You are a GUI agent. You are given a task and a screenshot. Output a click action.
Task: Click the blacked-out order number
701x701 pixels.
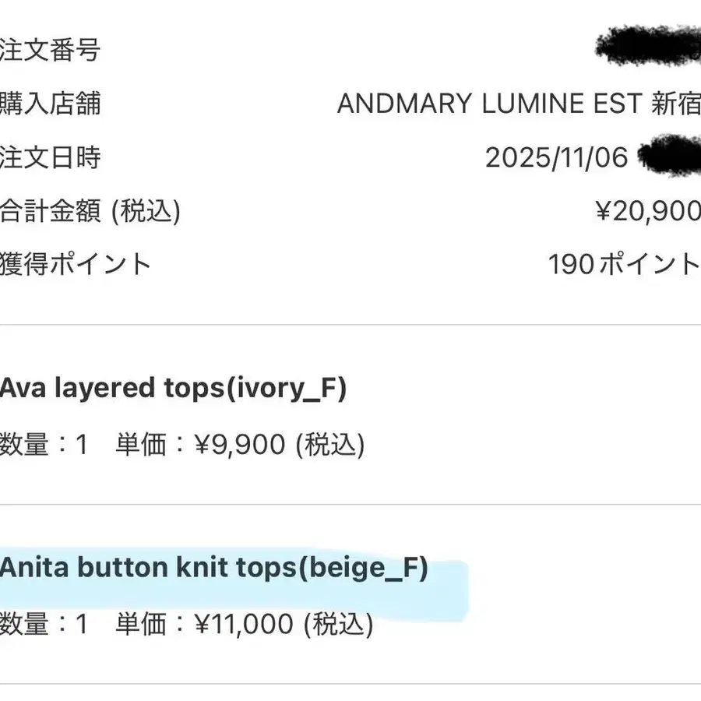646,47
